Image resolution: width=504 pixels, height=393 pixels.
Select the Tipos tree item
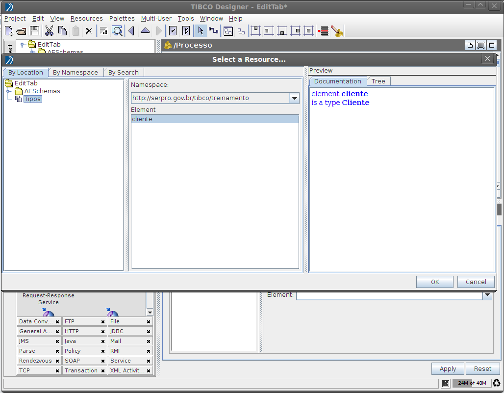coord(32,99)
